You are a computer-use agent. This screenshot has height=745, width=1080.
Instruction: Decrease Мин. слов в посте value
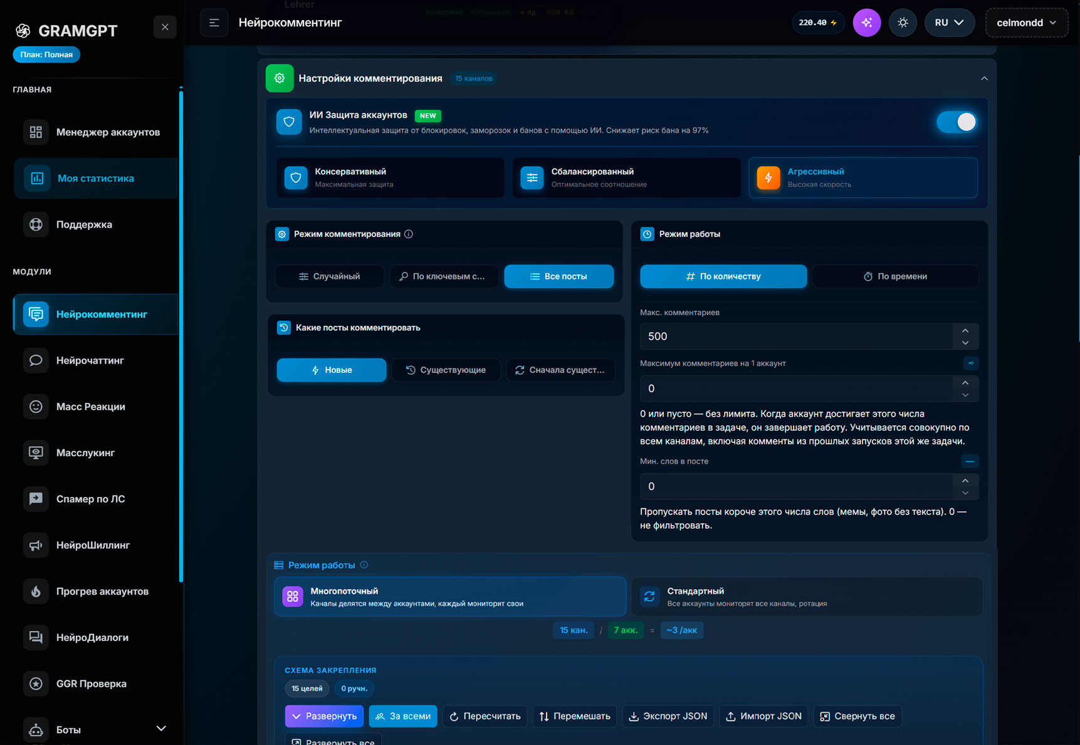click(x=965, y=493)
